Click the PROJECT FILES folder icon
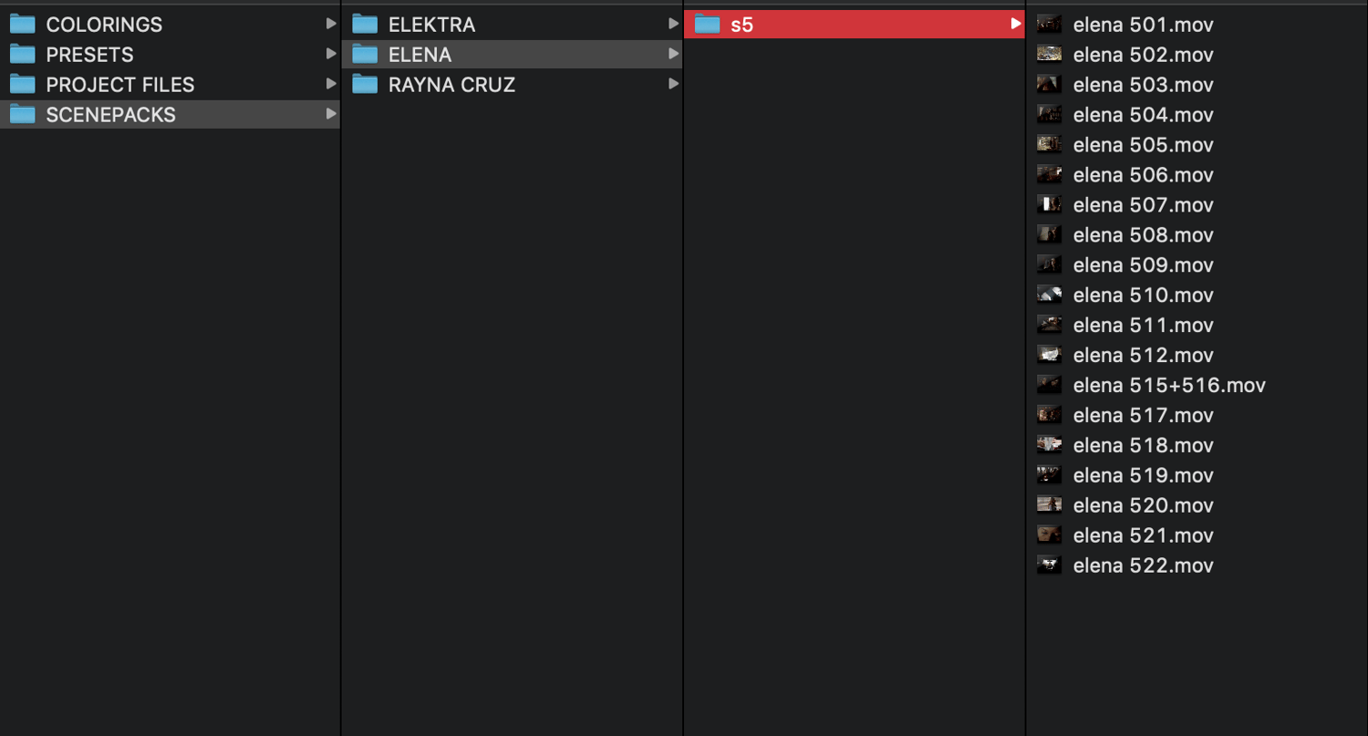1368x736 pixels. point(22,85)
